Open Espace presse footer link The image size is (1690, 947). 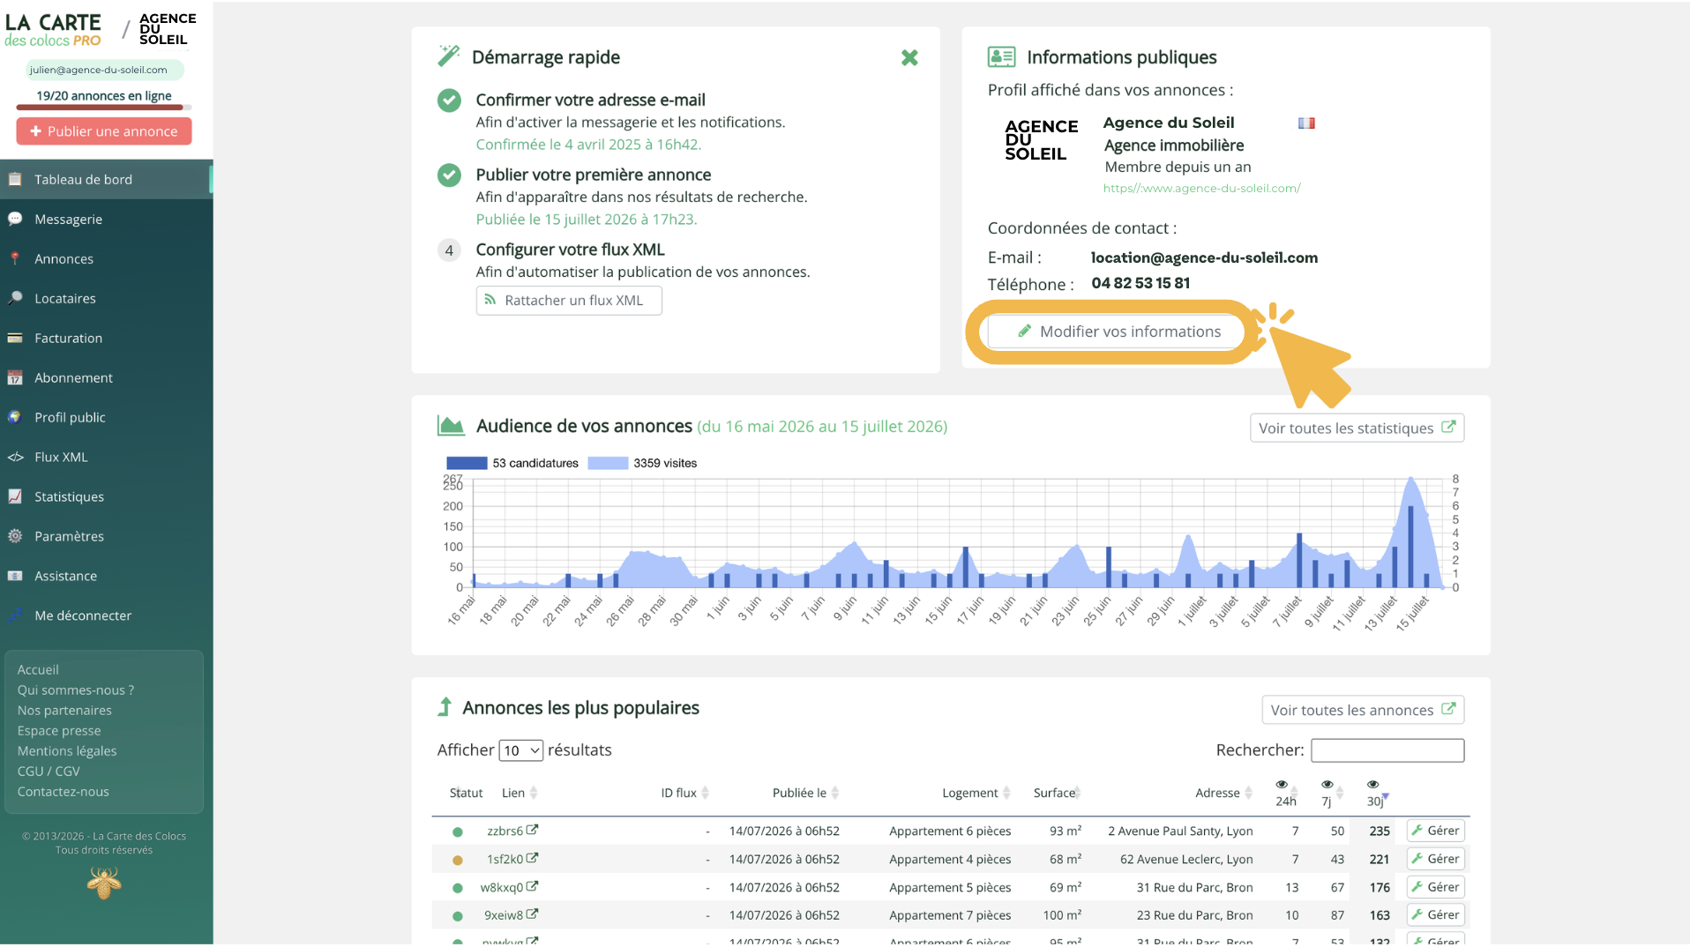[59, 731]
